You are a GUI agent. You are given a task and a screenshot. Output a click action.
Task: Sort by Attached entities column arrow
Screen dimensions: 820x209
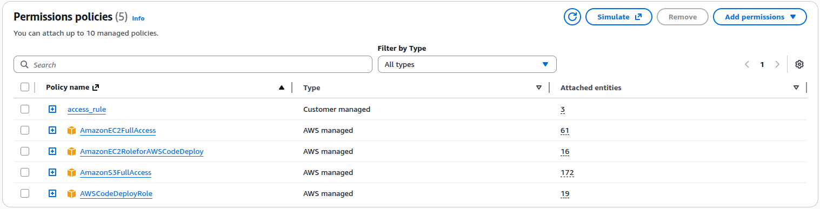(796, 87)
